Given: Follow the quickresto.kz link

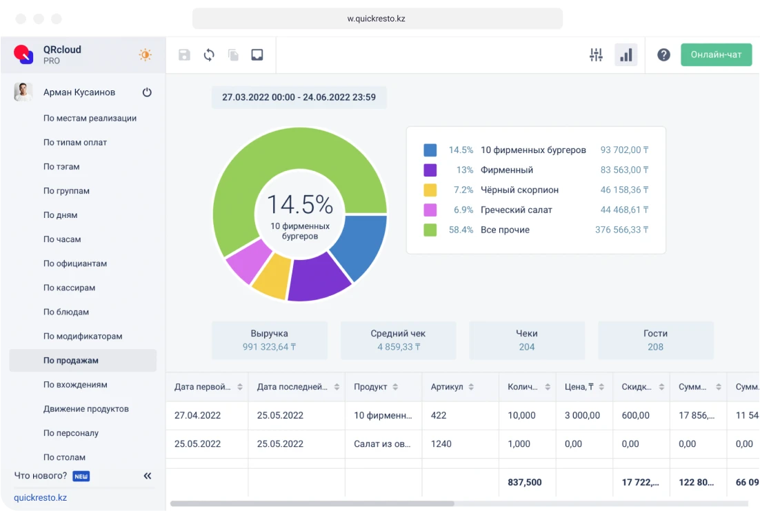Looking at the screenshot, I should tap(40, 497).
